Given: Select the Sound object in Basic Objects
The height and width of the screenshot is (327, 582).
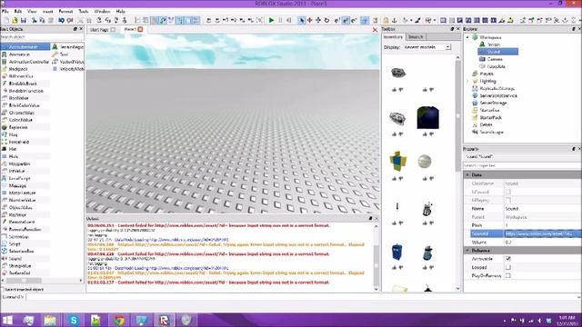Looking at the screenshot, I should click(x=15, y=258).
